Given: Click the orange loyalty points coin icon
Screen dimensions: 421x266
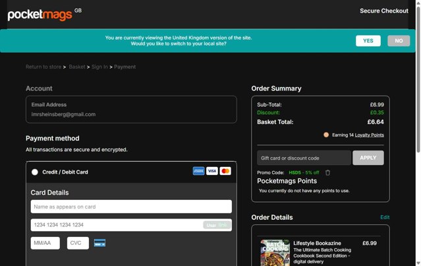Looking at the screenshot, I should [326, 135].
